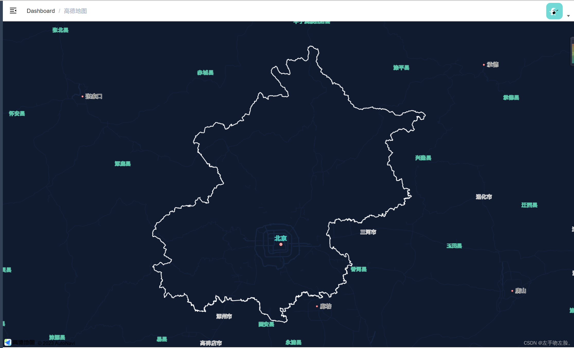This screenshot has height=348, width=574.
Task: Click the 固安县 map label
Action: [266, 324]
